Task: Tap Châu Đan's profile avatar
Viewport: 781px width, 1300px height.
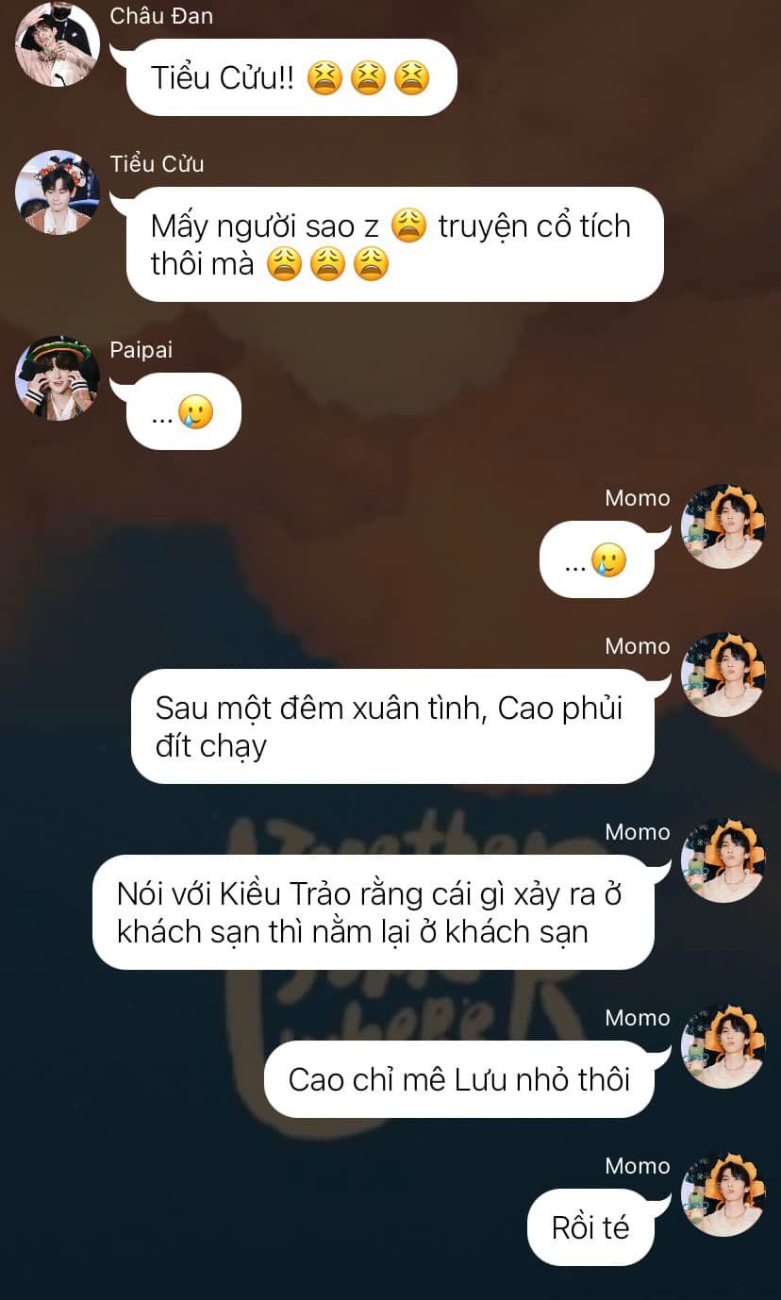Action: click(x=58, y=44)
